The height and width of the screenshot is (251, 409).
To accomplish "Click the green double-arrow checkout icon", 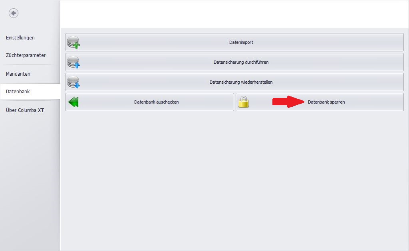I will pos(73,102).
